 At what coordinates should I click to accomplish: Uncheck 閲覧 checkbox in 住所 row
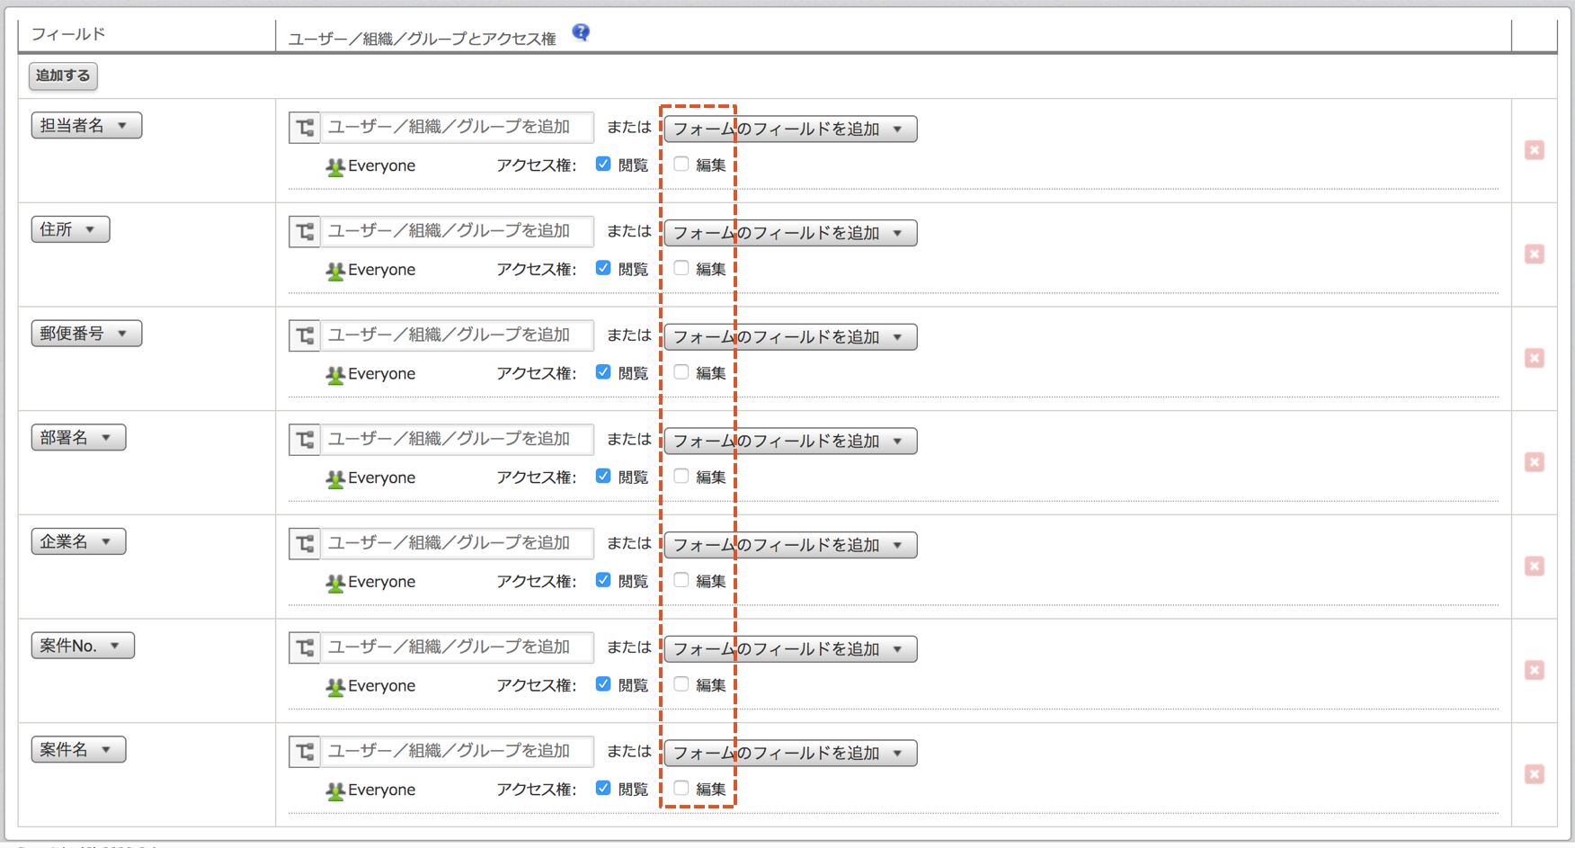[603, 268]
